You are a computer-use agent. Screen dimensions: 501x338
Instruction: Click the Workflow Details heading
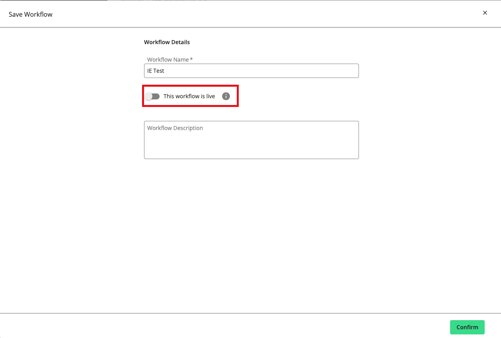167,42
